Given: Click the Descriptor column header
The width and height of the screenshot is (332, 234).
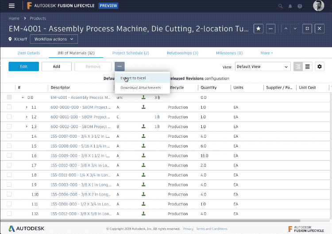Looking at the screenshot, I should point(60,87).
